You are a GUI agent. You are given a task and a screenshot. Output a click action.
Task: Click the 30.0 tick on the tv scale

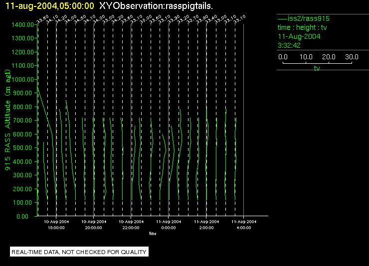pyautogui.click(x=352, y=57)
